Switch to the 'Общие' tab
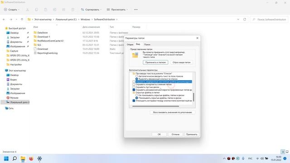This screenshot has height=163, width=290. coord(130,44)
